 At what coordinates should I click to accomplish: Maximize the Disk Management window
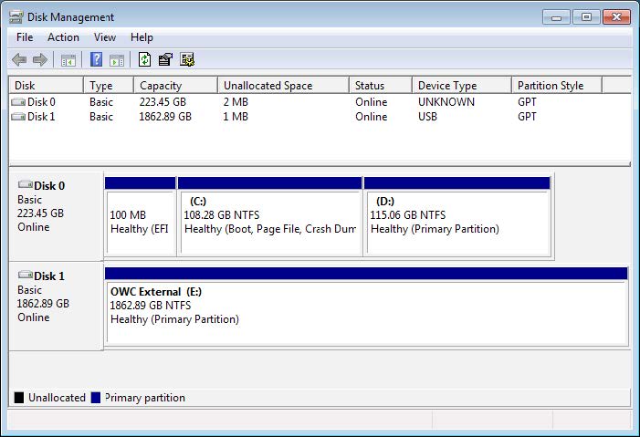pos(586,17)
